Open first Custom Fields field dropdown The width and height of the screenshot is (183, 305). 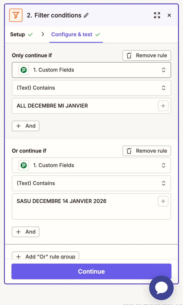tap(91, 70)
